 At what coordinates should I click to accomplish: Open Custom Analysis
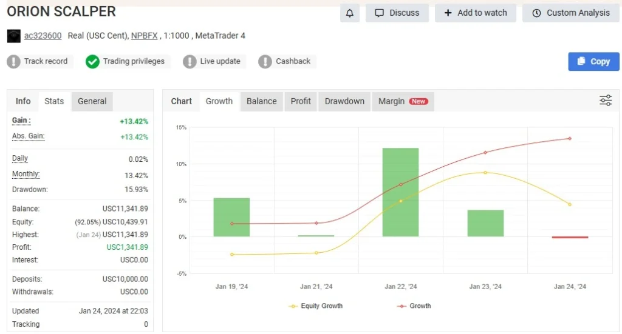click(x=570, y=13)
